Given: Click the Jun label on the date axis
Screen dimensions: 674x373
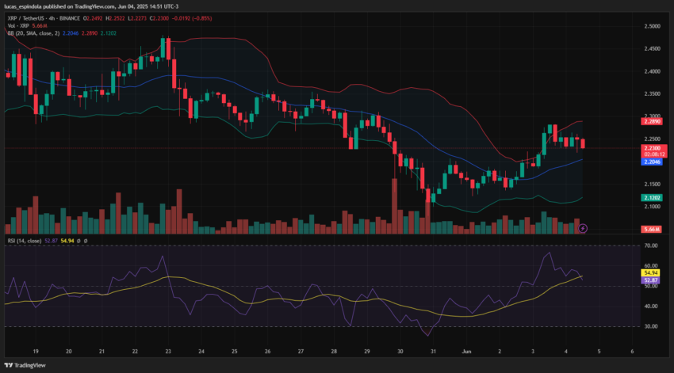Looking at the screenshot, I should coord(466,351).
